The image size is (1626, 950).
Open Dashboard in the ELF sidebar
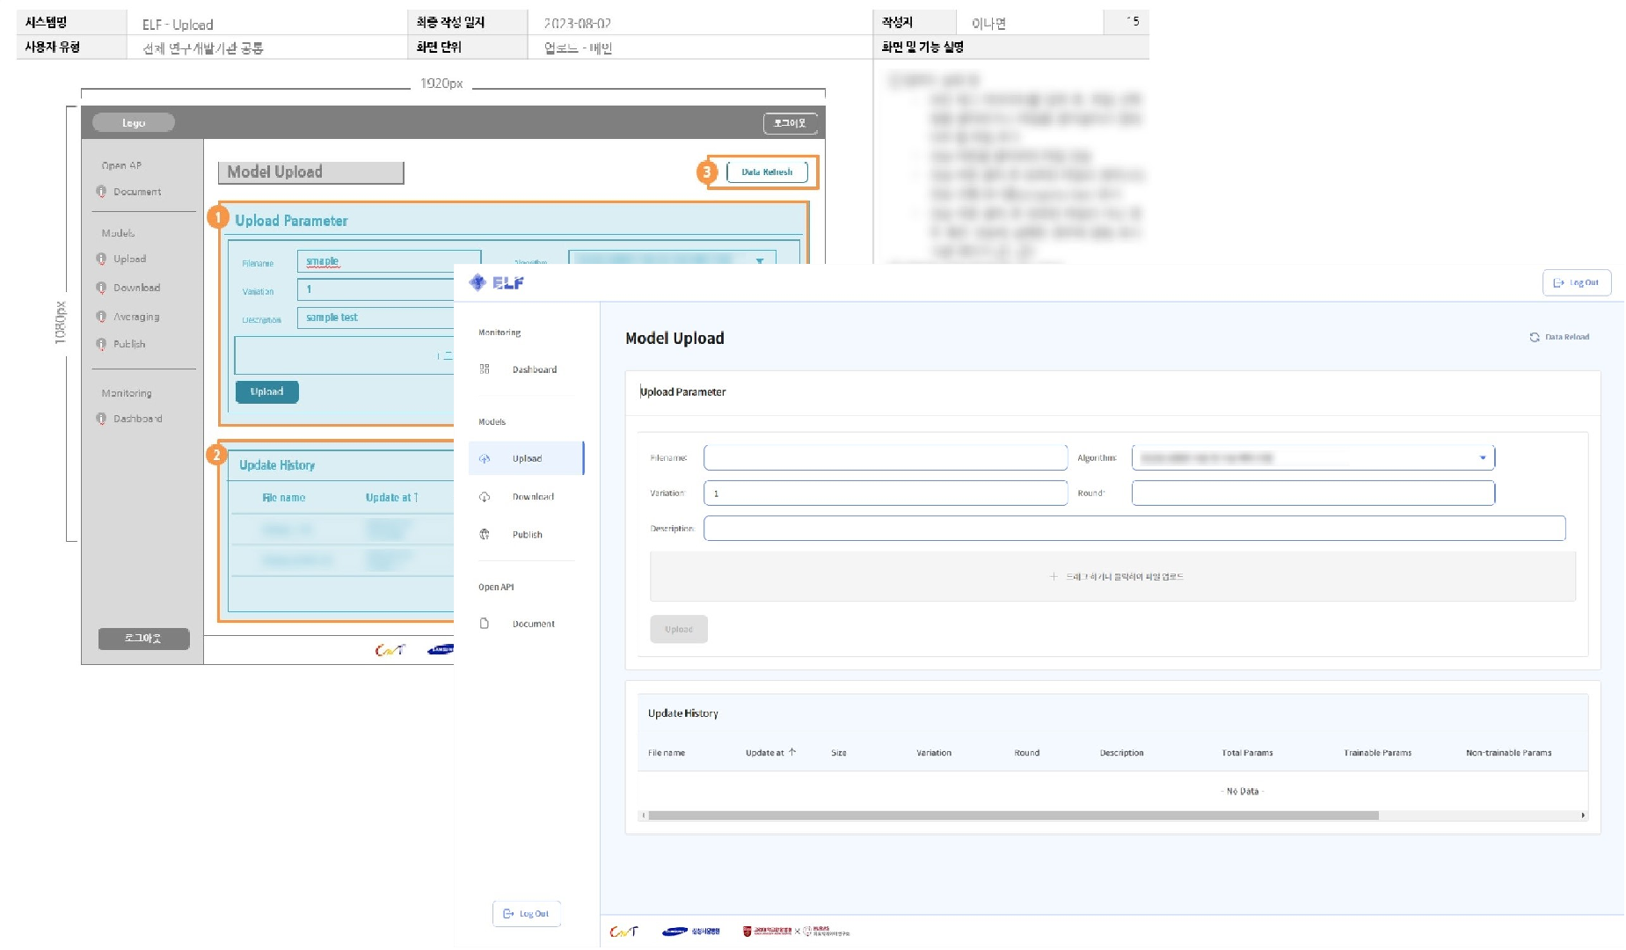point(534,369)
